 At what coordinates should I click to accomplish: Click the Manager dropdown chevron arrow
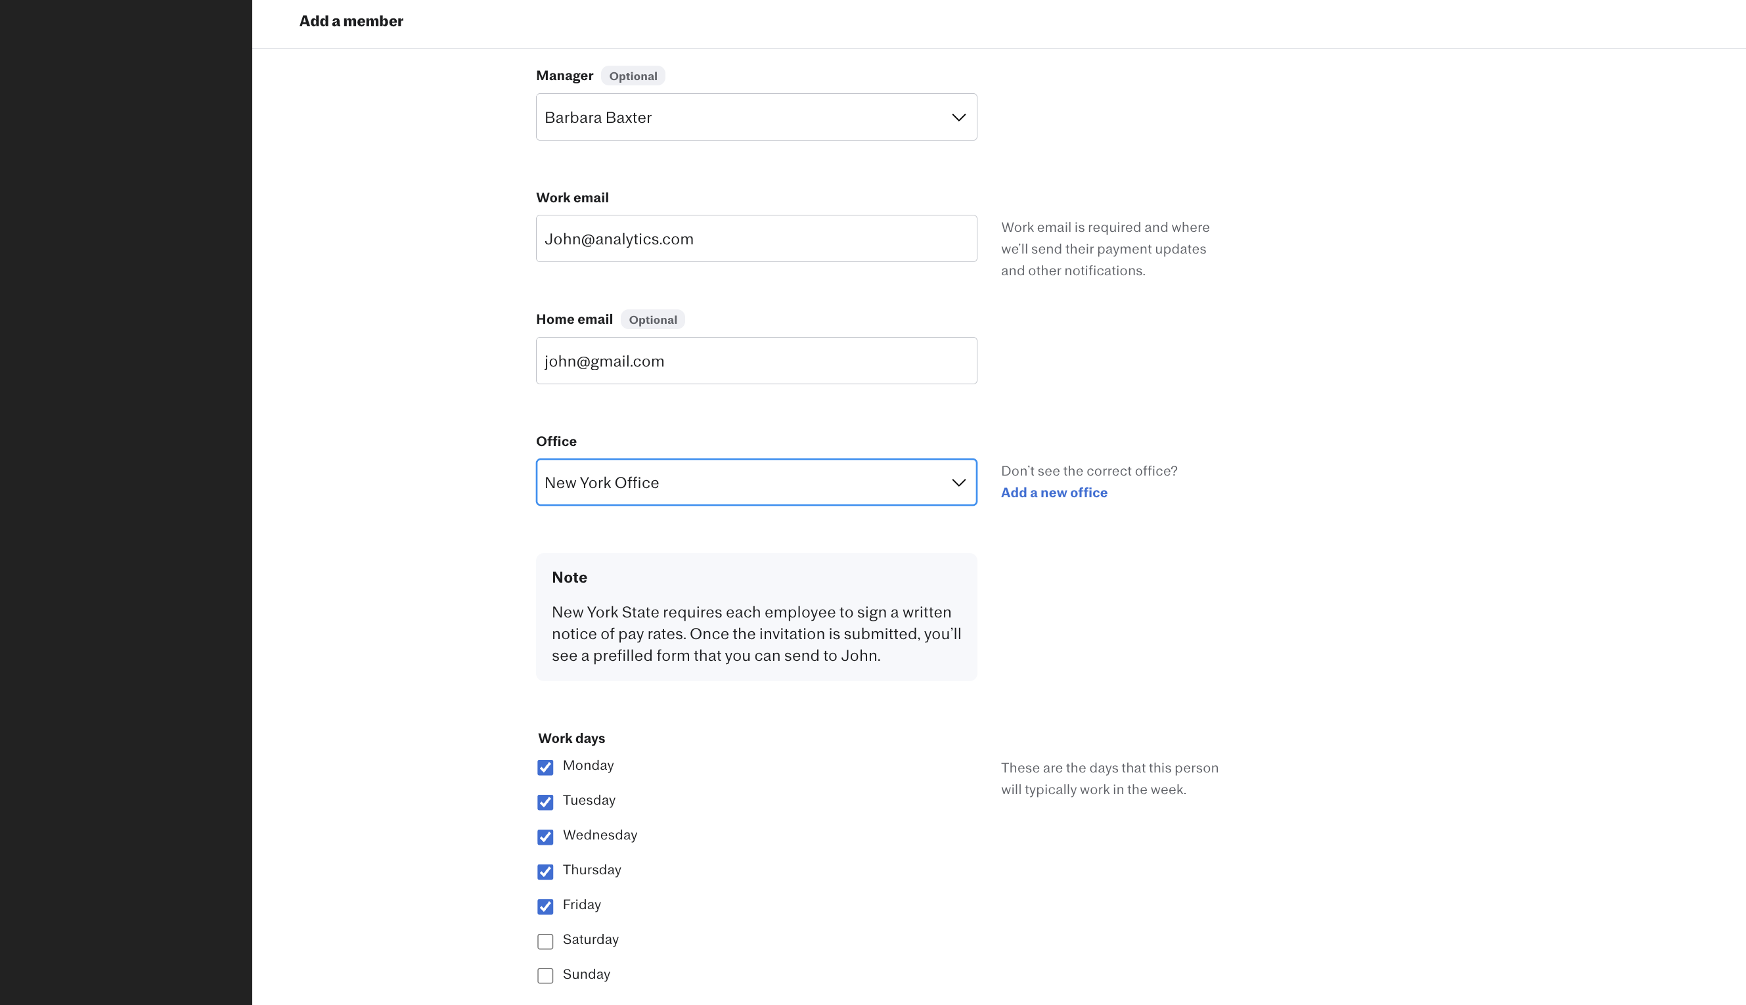[958, 118]
